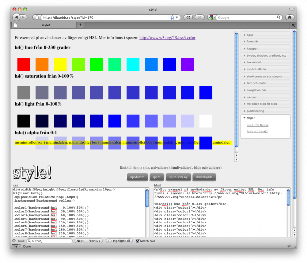Click the find bar Previous button
This screenshot has width=307, height=263.
pos(94,241)
